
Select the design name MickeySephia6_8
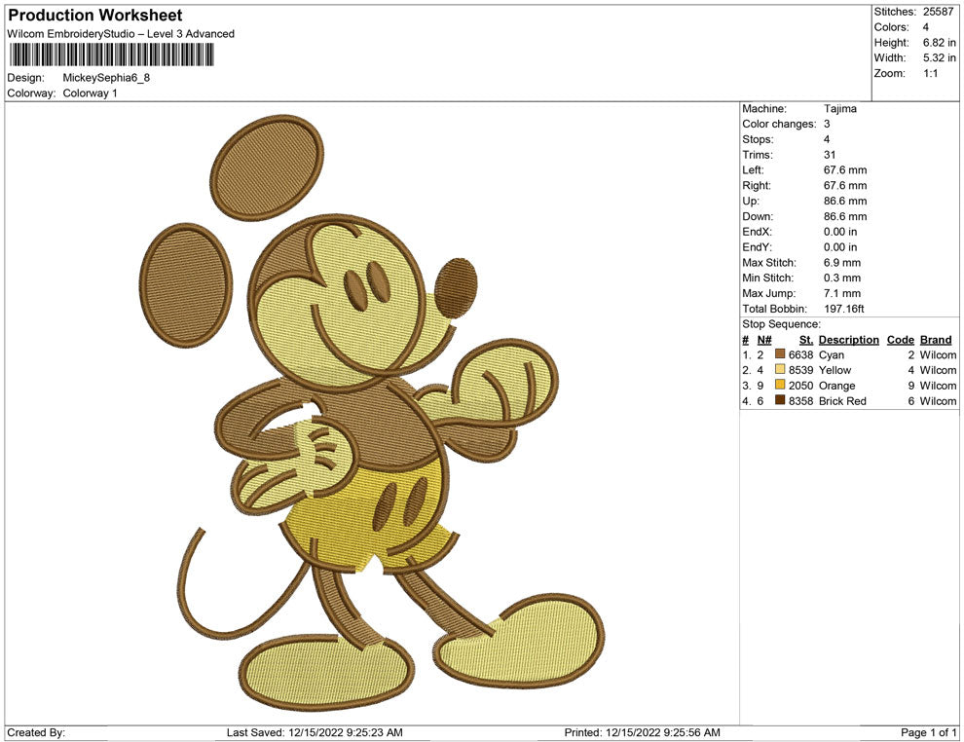coord(106,78)
